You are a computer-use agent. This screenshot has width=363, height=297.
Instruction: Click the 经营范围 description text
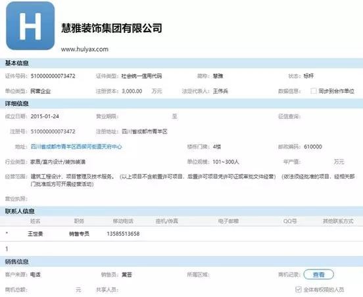[x=193, y=180]
